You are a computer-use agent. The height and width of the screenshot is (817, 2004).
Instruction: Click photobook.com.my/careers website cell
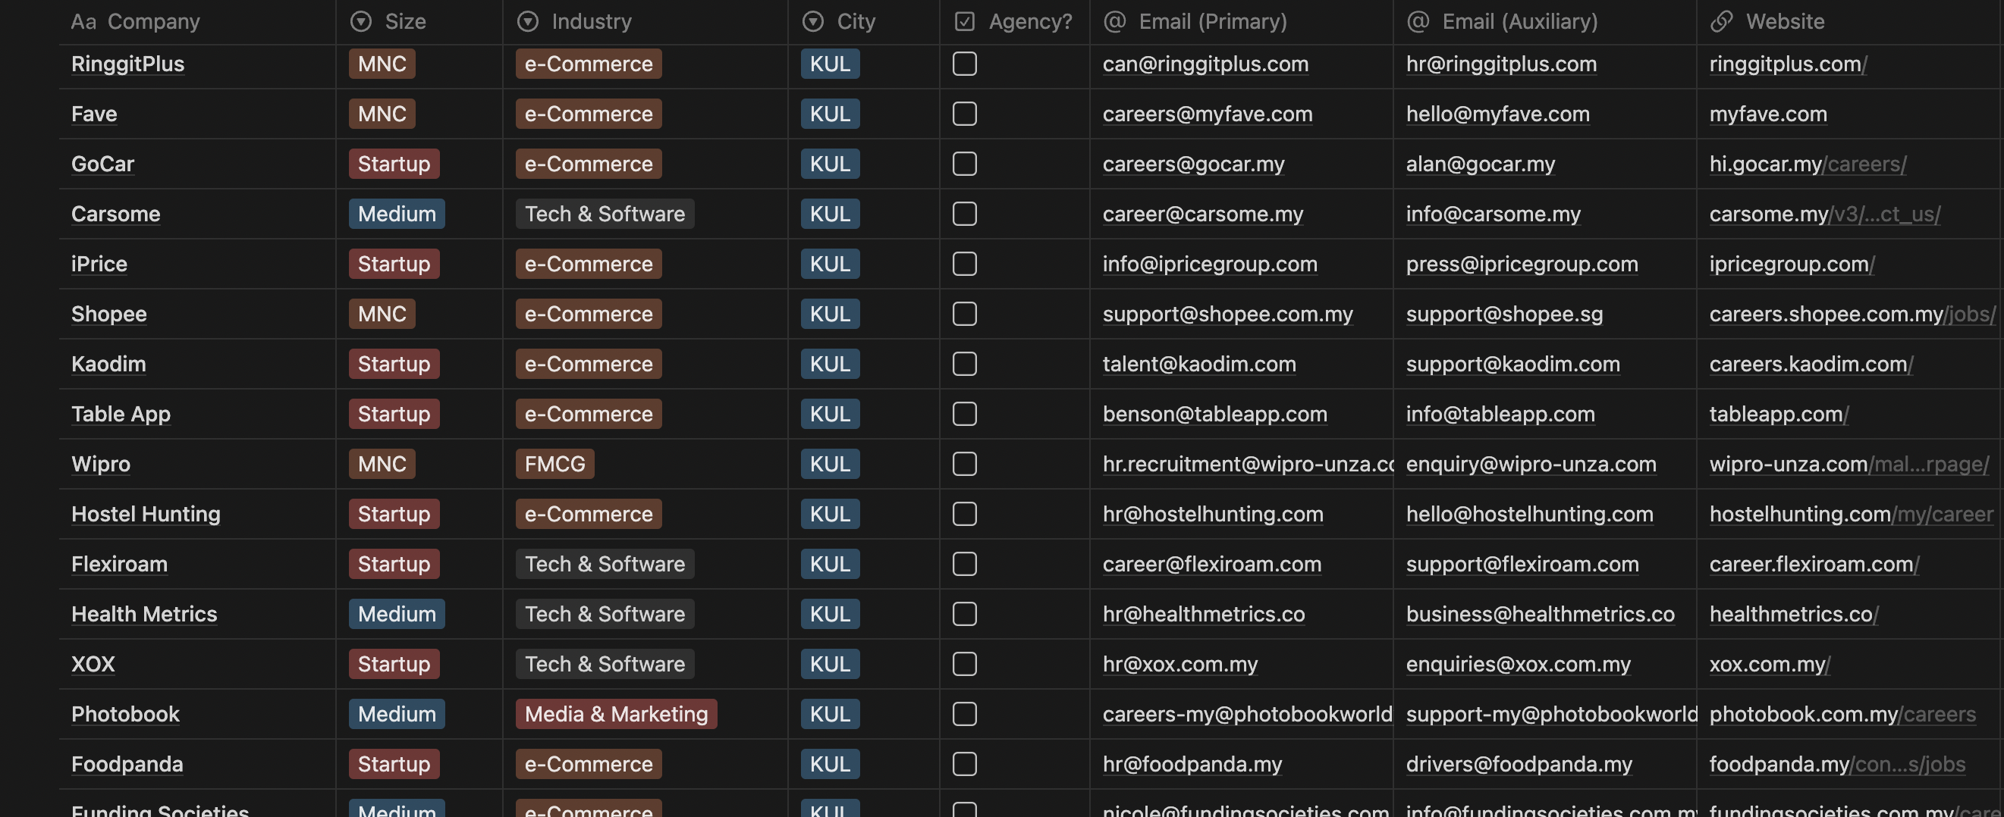coord(1850,714)
